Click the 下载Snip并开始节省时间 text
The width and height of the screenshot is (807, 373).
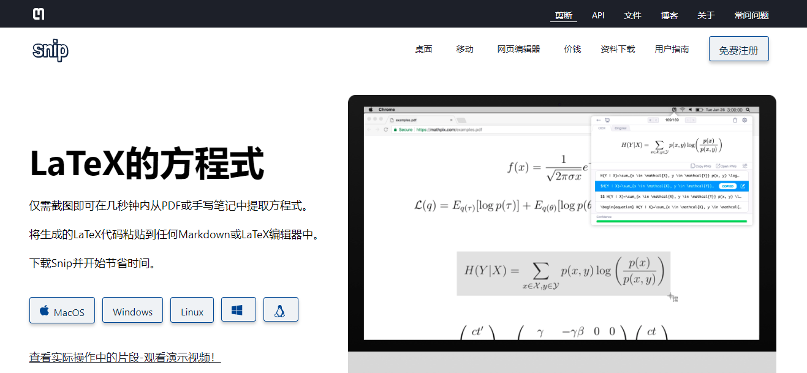[92, 264]
